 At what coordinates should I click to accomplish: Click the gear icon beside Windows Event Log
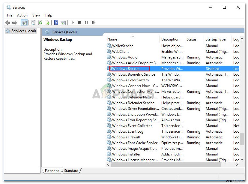tap(109, 131)
